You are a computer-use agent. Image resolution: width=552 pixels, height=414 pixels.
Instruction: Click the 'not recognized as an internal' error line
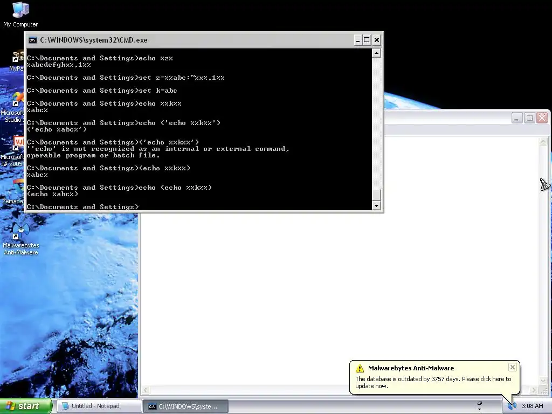click(158, 149)
